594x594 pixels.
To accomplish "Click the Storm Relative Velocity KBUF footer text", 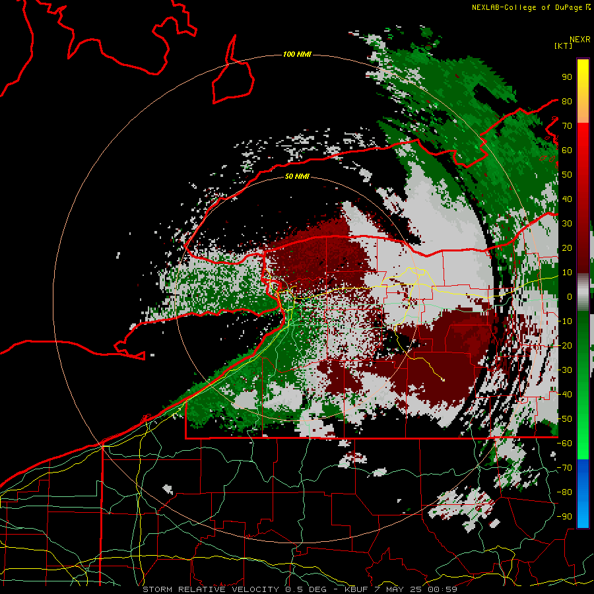I will click(300, 589).
